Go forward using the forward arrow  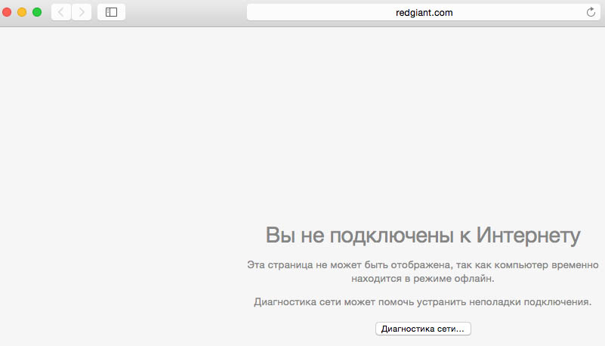pyautogui.click(x=82, y=12)
